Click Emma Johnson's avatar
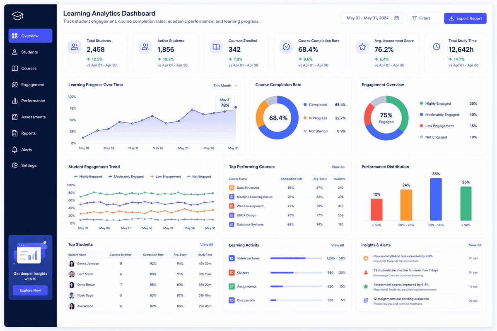Screen dimensions: 497x331 (x=72, y=264)
